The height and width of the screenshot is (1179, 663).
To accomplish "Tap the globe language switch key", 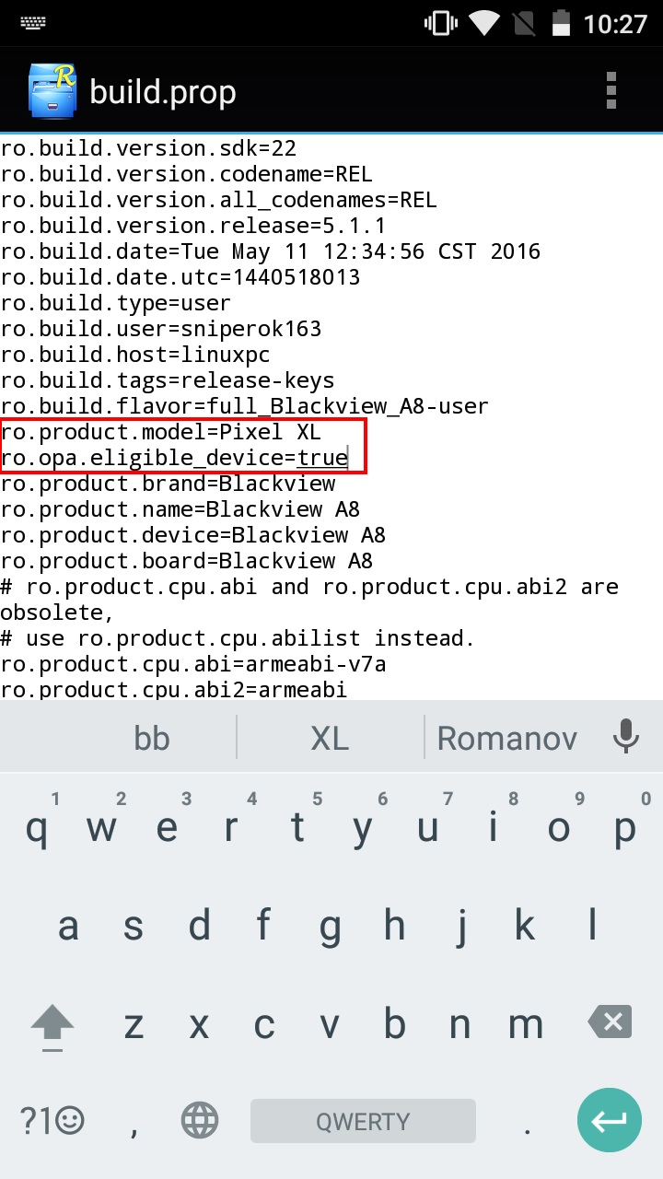I will click(x=200, y=1120).
